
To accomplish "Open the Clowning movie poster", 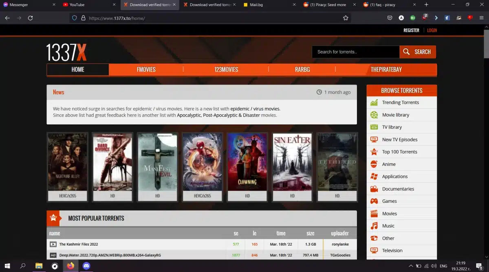I will coord(247,162).
